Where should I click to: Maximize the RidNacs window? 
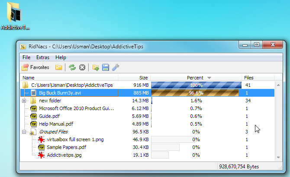257,45
